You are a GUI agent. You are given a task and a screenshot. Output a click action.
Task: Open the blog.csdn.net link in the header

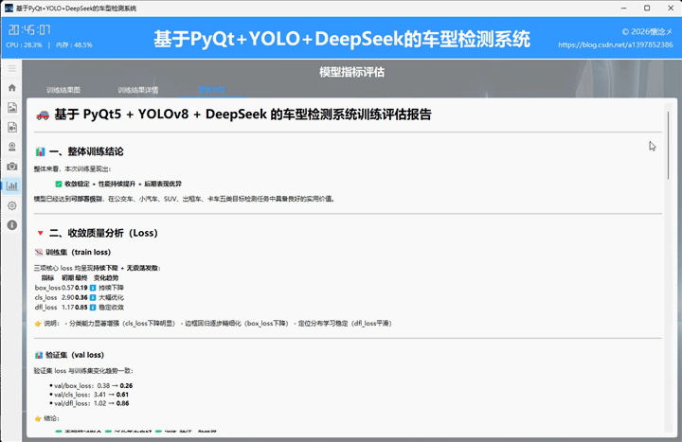click(x=616, y=44)
